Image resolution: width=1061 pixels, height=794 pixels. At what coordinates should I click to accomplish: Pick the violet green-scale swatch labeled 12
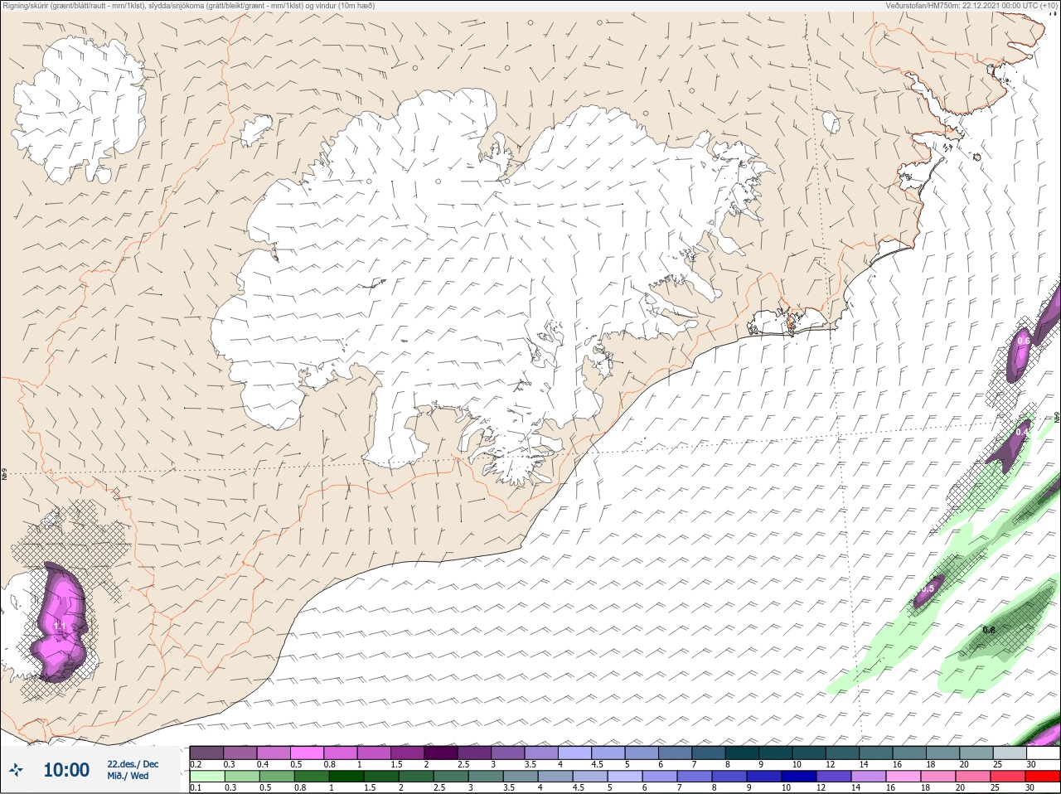(x=834, y=777)
